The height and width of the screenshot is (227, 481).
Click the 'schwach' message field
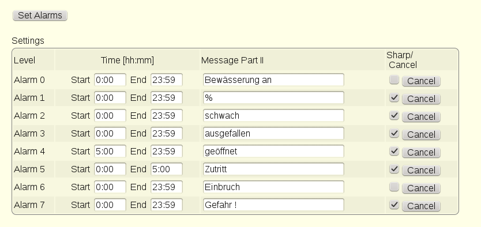273,115
